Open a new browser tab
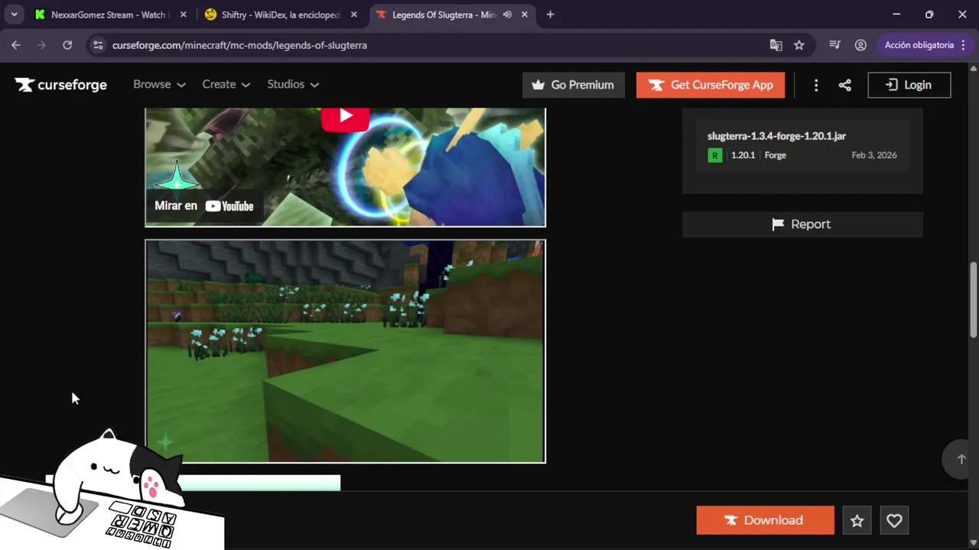The width and height of the screenshot is (979, 550). pyautogui.click(x=550, y=15)
